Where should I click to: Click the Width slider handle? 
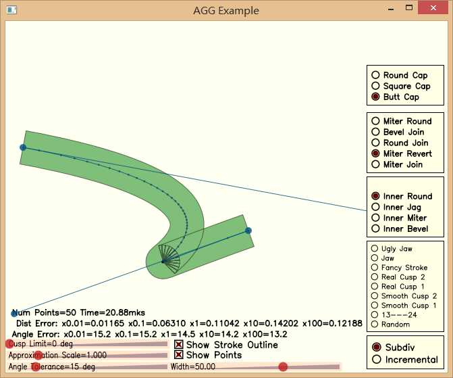283,367
